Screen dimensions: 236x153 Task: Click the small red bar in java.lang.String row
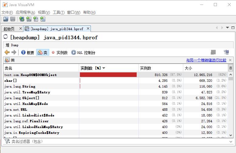[80, 86]
